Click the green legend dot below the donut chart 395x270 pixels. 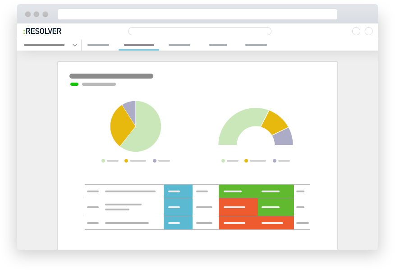pyautogui.click(x=222, y=160)
